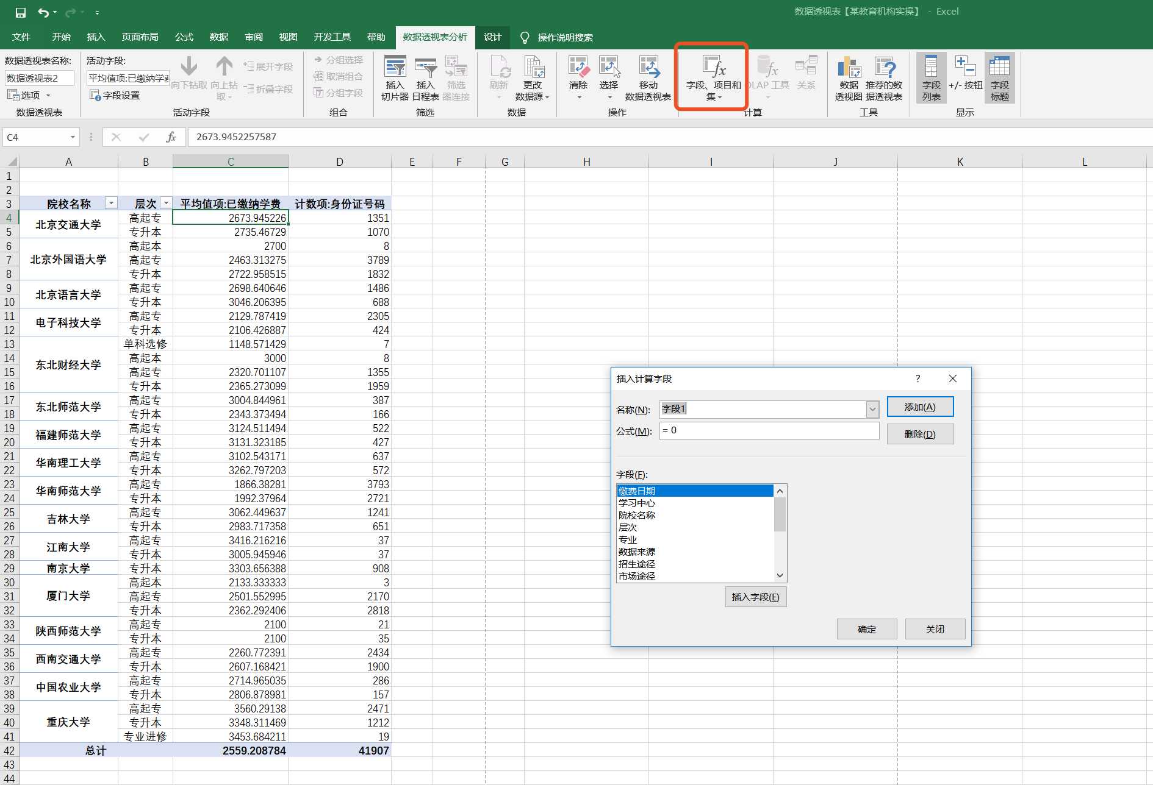Click the 公式 formula input field
1153x785 pixels.
click(x=769, y=430)
